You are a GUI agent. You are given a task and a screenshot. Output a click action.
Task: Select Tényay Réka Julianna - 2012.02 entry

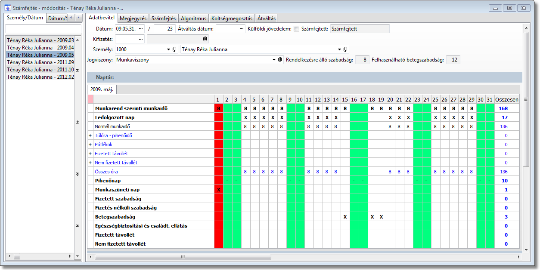point(40,77)
